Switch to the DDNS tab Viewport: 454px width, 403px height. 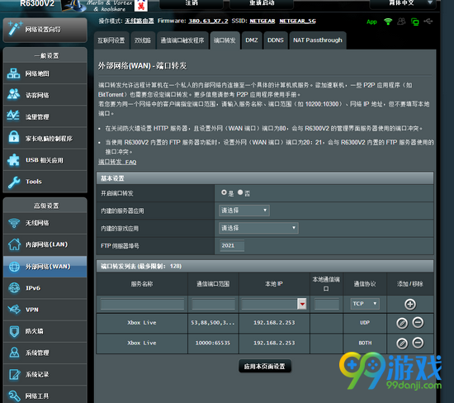(x=276, y=40)
